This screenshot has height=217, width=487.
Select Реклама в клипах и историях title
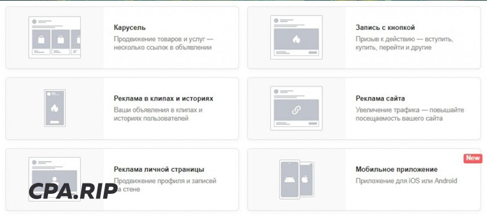click(163, 98)
